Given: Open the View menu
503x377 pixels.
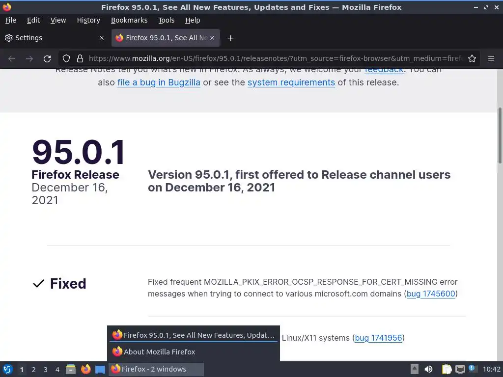Looking at the screenshot, I should [x=58, y=20].
